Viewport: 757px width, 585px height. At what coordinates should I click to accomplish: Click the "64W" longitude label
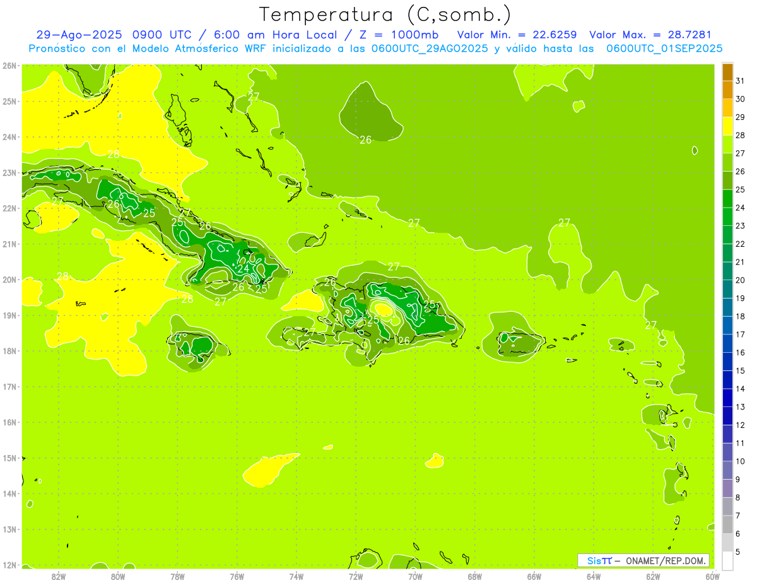point(594,576)
